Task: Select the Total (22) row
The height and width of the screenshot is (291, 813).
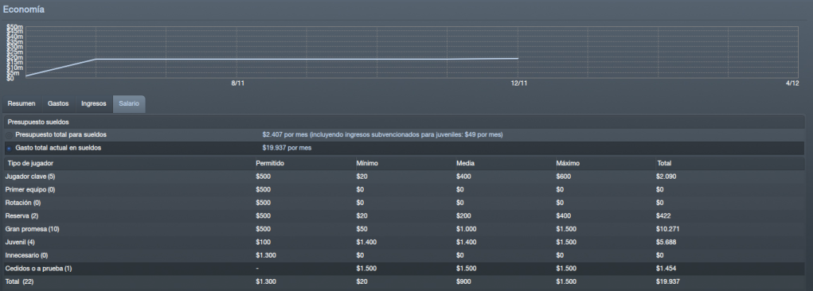Action: point(405,281)
